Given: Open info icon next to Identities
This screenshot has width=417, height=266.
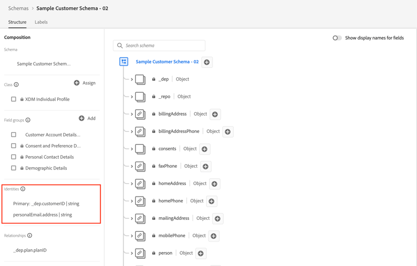Looking at the screenshot, I should click(23, 189).
